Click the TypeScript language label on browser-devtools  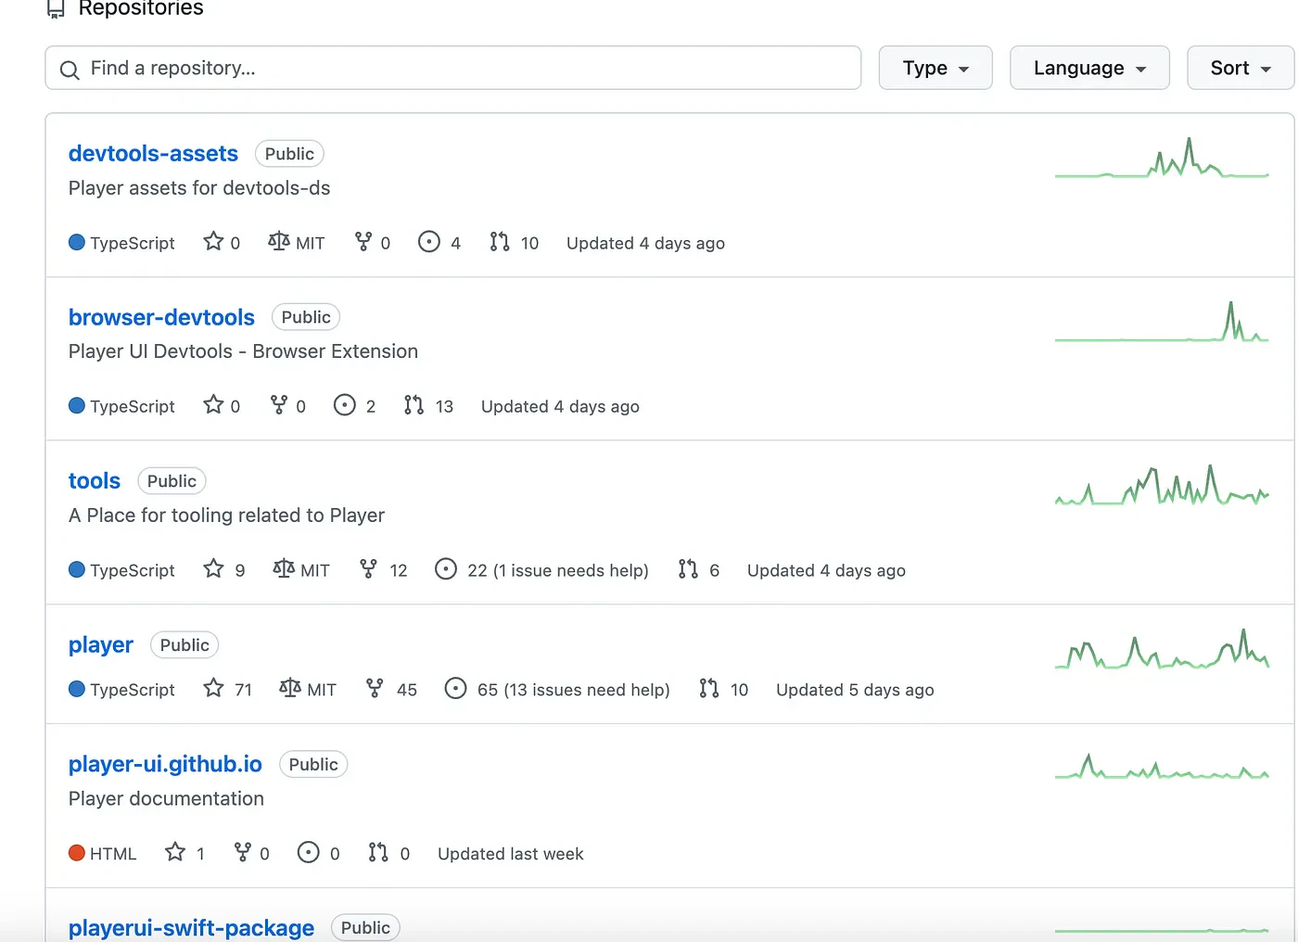click(133, 406)
